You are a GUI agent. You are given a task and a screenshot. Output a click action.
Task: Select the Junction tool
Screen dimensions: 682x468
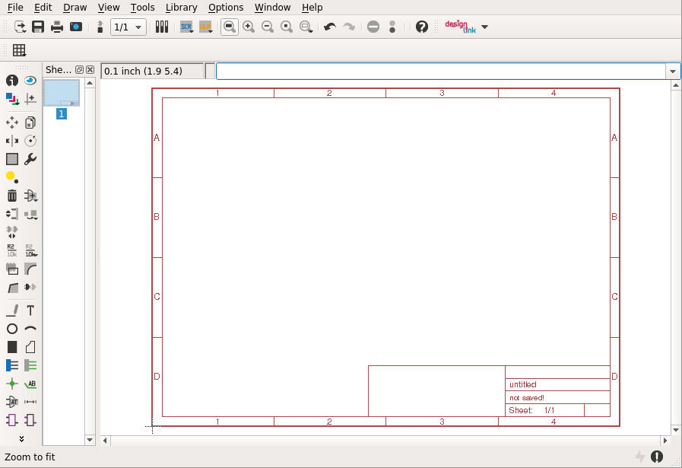tap(12, 384)
